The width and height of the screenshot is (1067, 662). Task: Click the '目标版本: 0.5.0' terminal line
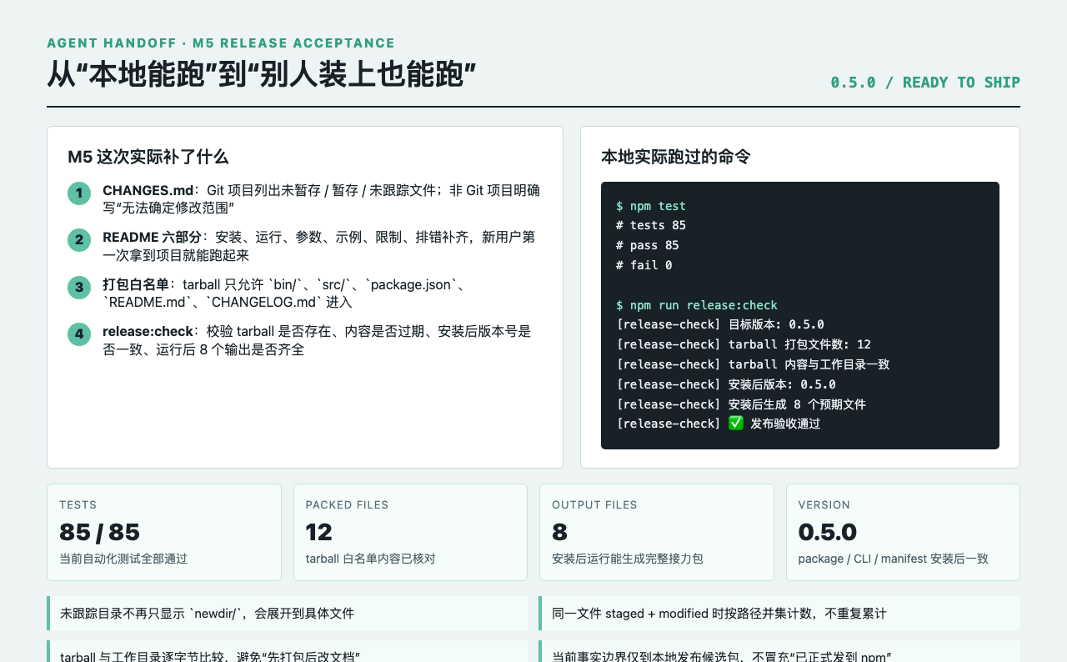pos(720,324)
